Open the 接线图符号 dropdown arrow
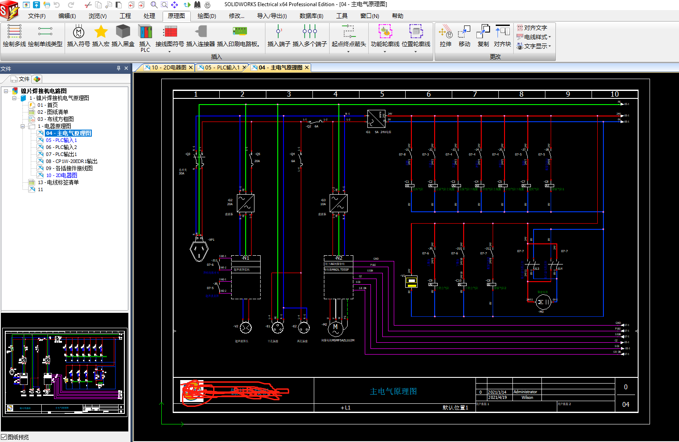This screenshot has height=442, width=679. (170, 52)
